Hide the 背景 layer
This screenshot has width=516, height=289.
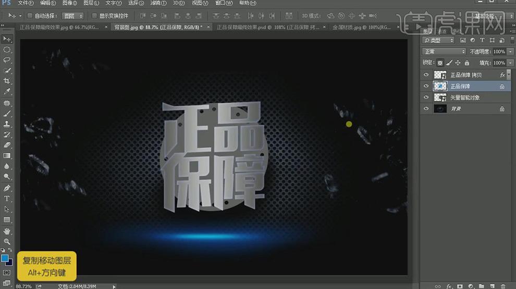pos(426,109)
